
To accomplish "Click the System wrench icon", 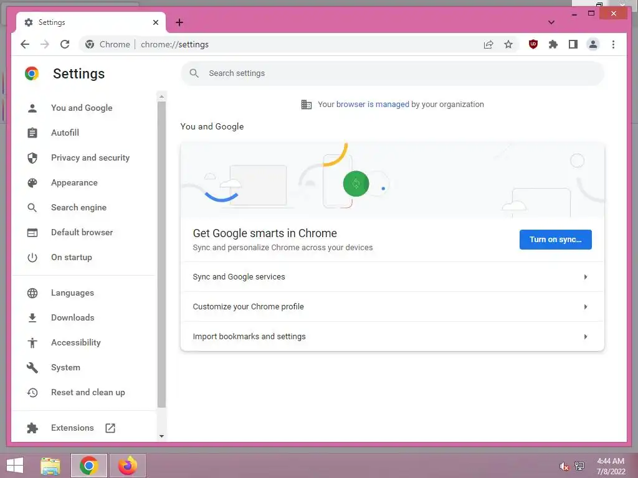I will tap(32, 367).
